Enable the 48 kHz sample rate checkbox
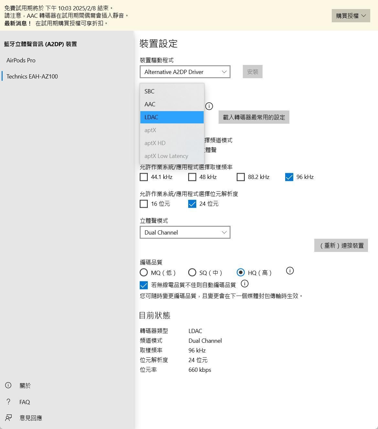Viewport: 378px width, 429px height. coord(192,177)
